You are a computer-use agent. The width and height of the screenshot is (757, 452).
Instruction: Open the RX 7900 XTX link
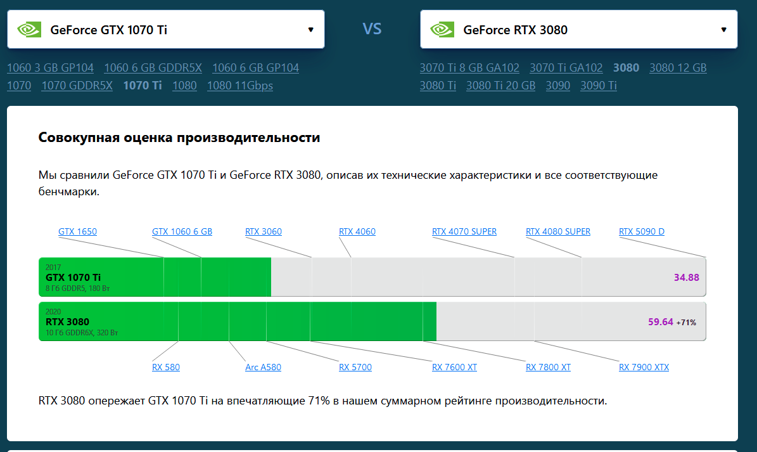point(644,367)
